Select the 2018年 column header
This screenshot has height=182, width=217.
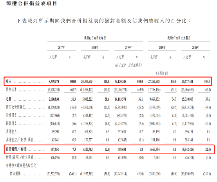pyautogui.click(x=95, y=48)
